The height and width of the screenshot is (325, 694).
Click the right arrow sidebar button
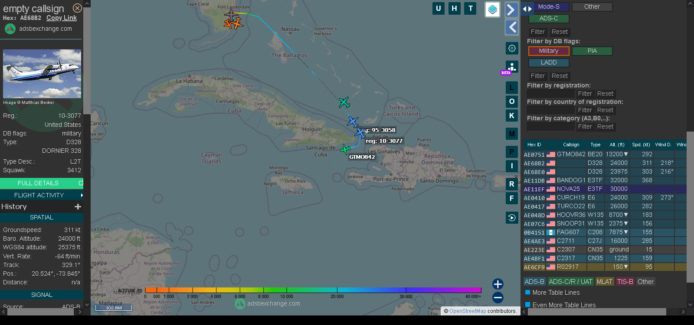512,10
